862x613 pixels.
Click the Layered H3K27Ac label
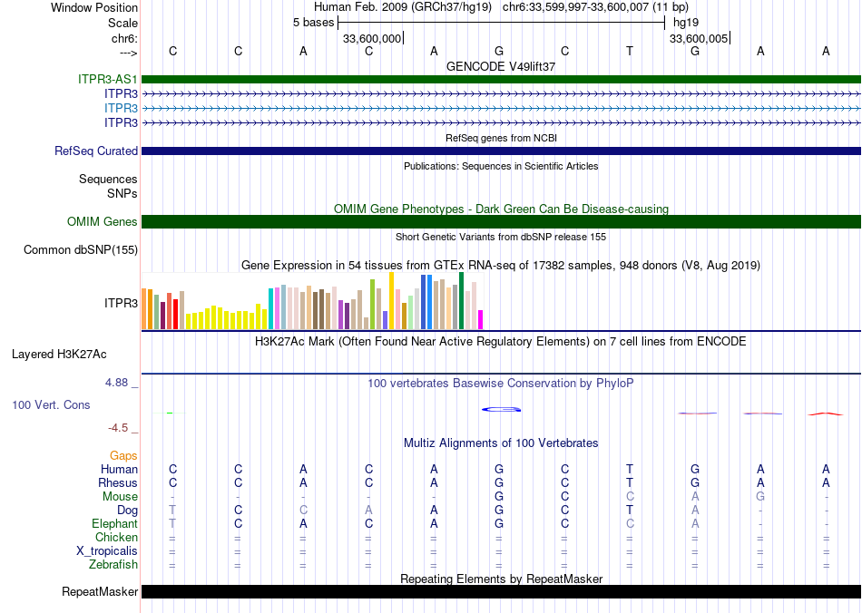click(x=59, y=355)
